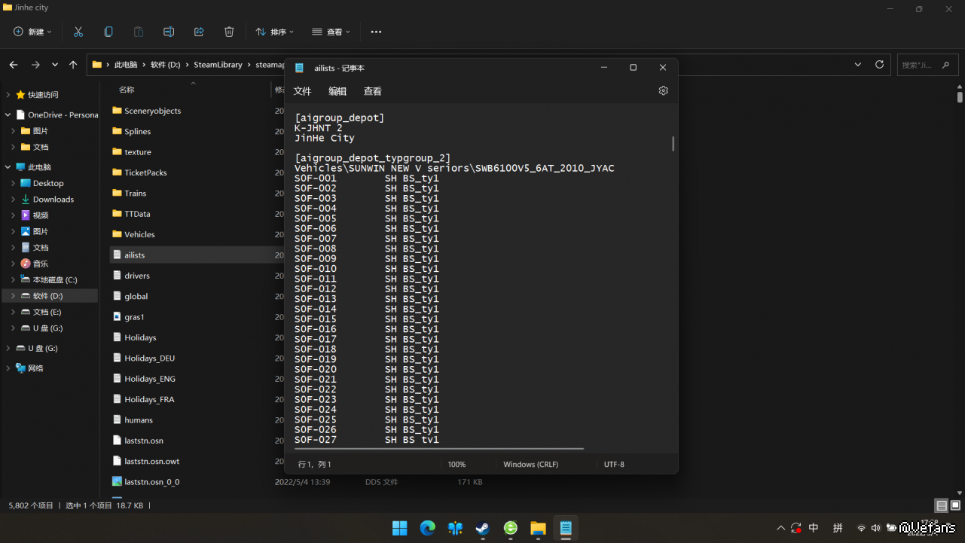The width and height of the screenshot is (965, 543).
Task: Click the Share icon in Explorer toolbar
Action: click(199, 32)
